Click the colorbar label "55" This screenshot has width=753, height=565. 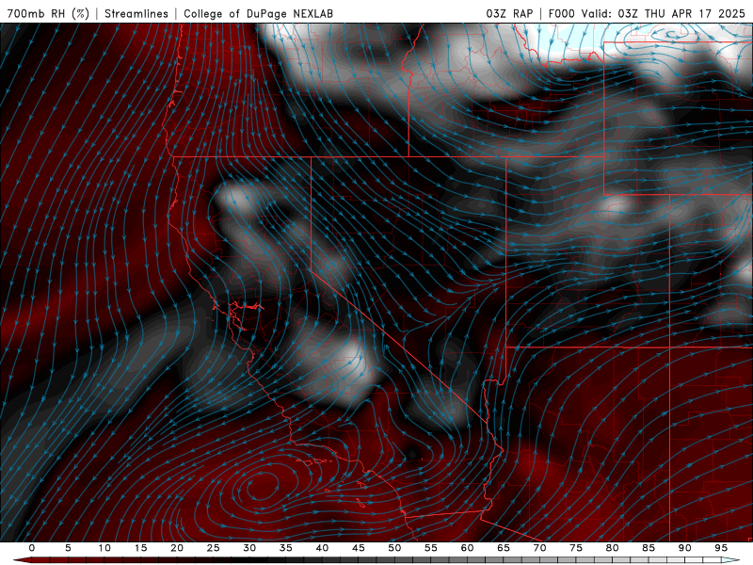click(431, 548)
